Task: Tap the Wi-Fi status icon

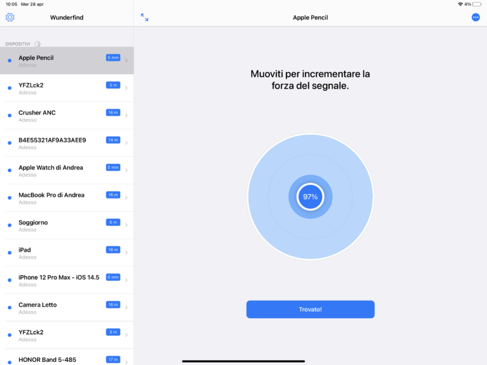Action: click(460, 4)
